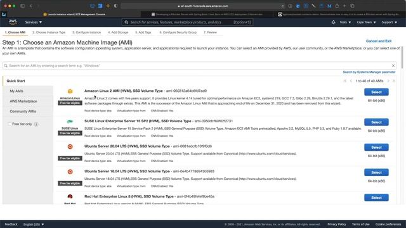Go to previous page of AMI results
Image resolution: width=406 pixels, height=228 pixels.
click(x=351, y=81)
